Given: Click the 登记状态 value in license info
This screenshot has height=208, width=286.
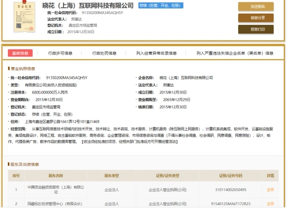Looking at the screenshot, I should [x=52, y=114].
